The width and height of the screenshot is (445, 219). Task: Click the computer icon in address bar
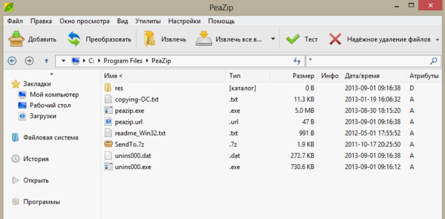tap(76, 61)
